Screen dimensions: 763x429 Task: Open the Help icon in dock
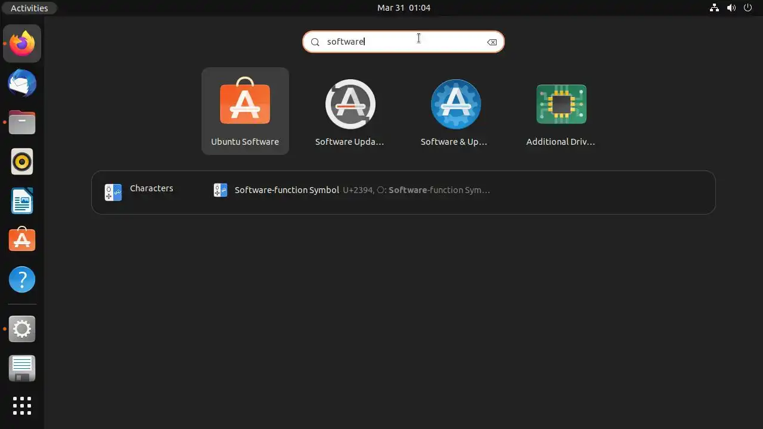tap(22, 279)
